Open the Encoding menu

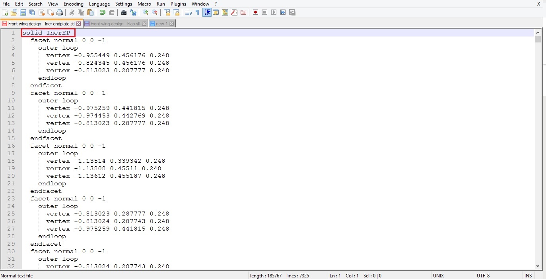(x=74, y=4)
